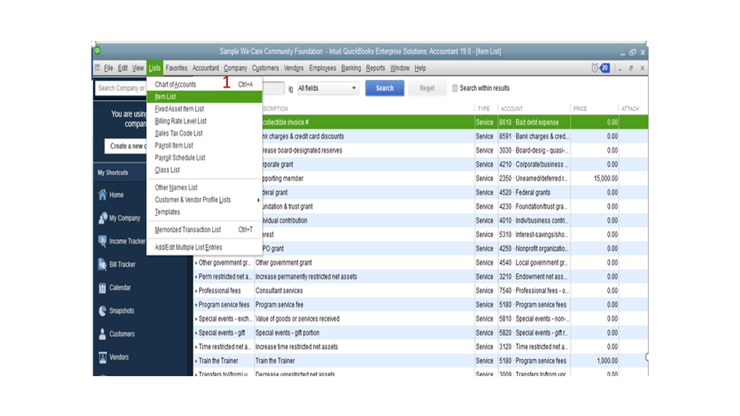
Task: Select the Professional fees item row
Action: (420, 291)
